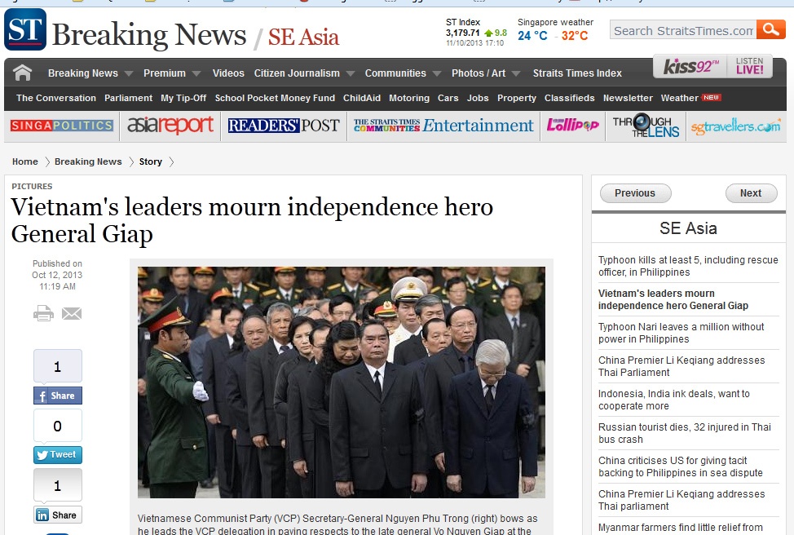The height and width of the screenshot is (535, 794).
Task: Select Parliament in the secondary navigation
Action: [x=128, y=98]
